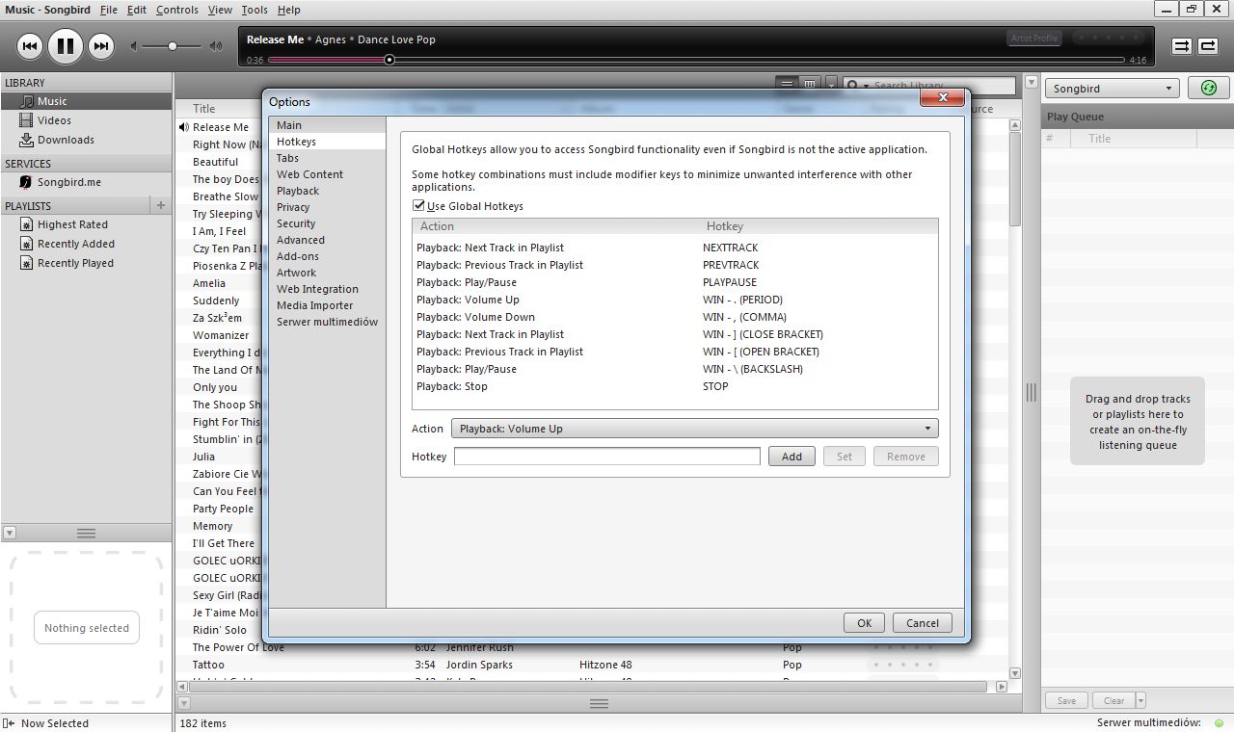Open the Songbird dropdown in right pane
This screenshot has height=732, width=1234.
[x=1113, y=89]
